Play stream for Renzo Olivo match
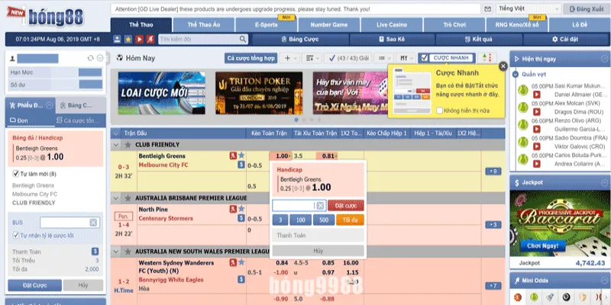Image resolution: width=611 pixels, height=305 pixels. pos(537,129)
